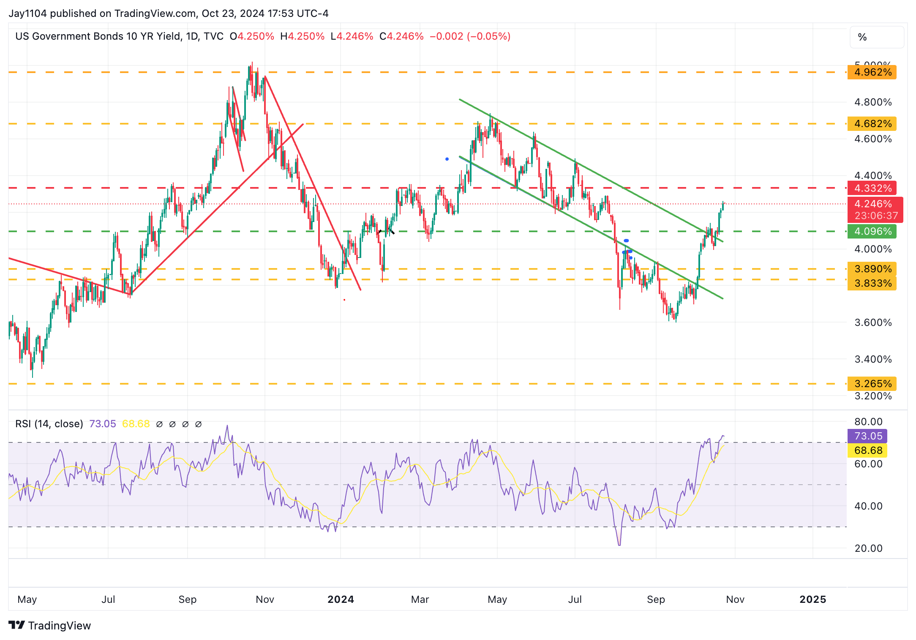Viewport: 916px width, 640px height.
Task: Click the countdown timer 23:06:37
Action: click(876, 216)
